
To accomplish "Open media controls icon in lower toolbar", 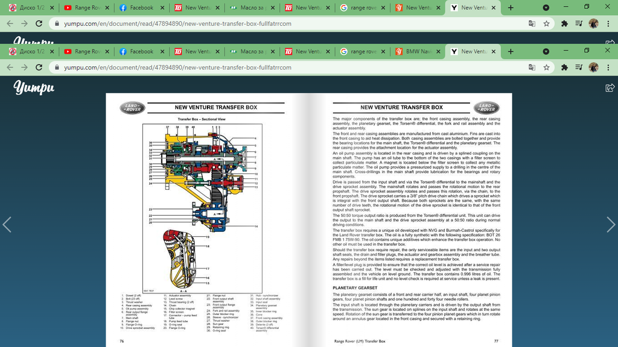I will pyautogui.click(x=579, y=67).
